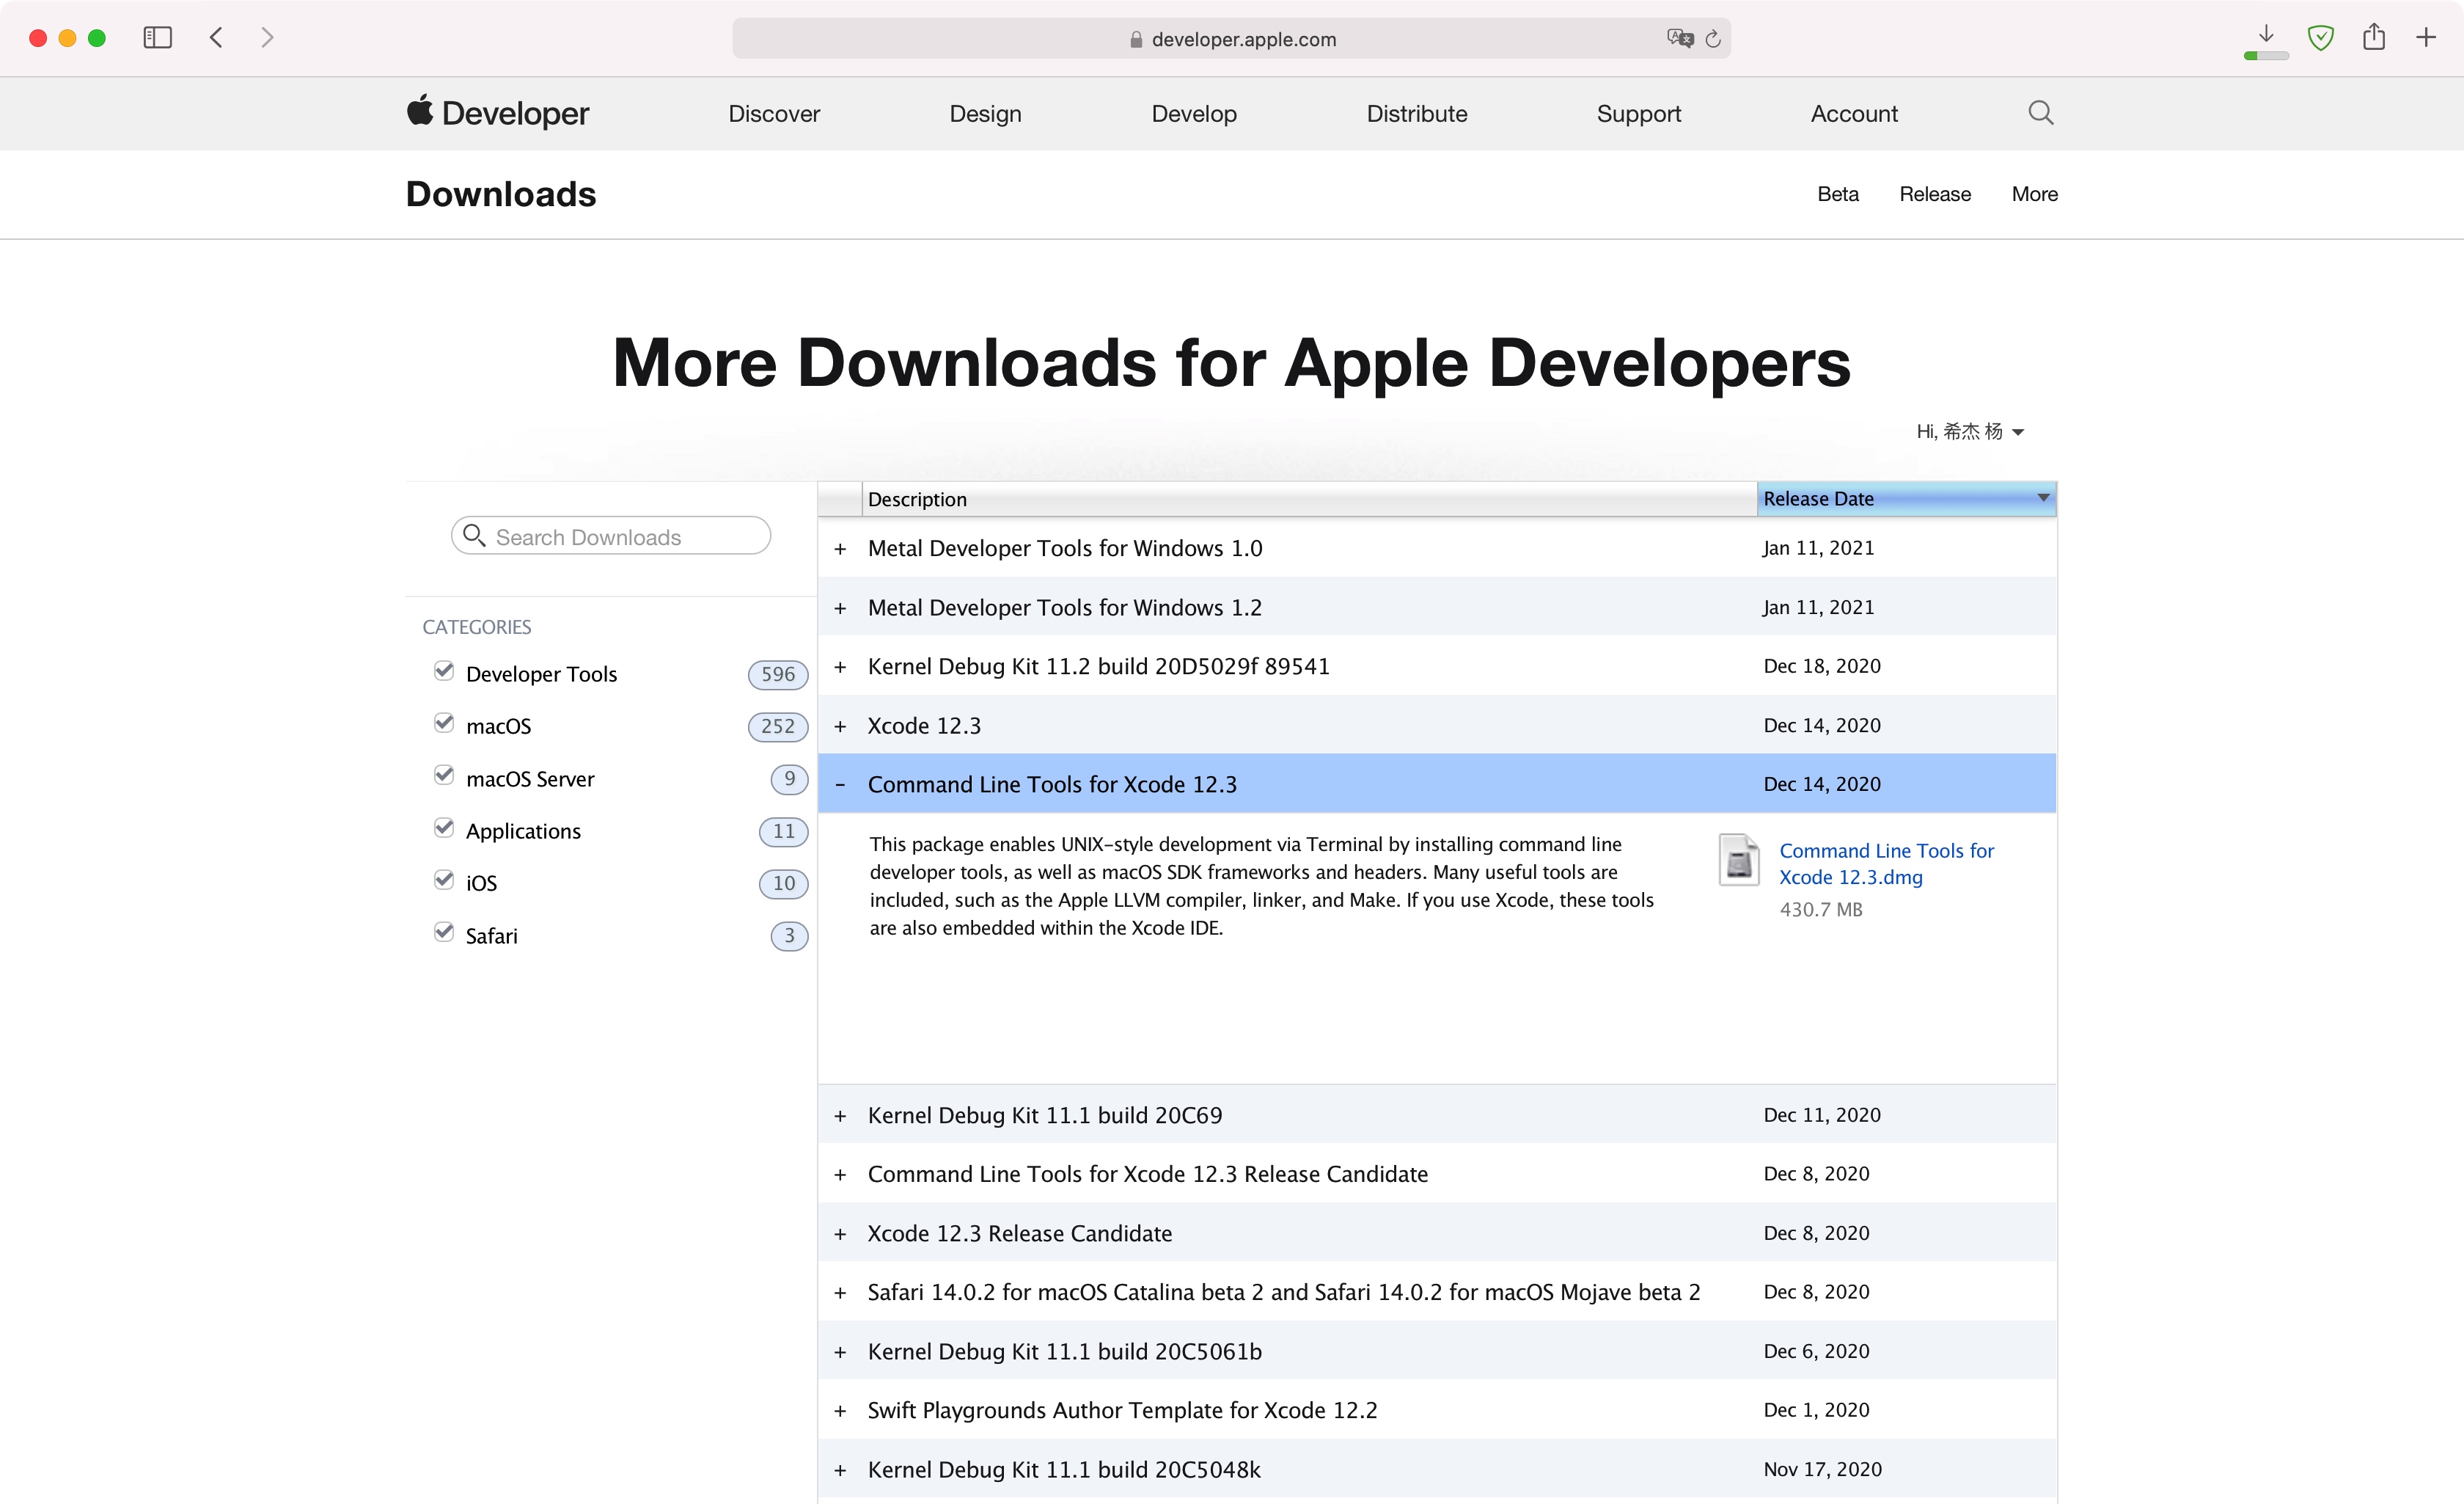Click the magnifier in Search Downloads
Screen dimensions: 2464x1504
pos(475,536)
